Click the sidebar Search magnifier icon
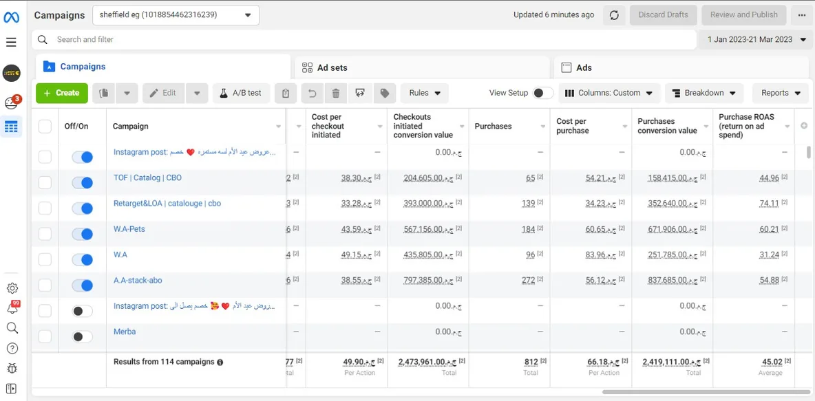This screenshot has height=401, width=815. coord(12,328)
